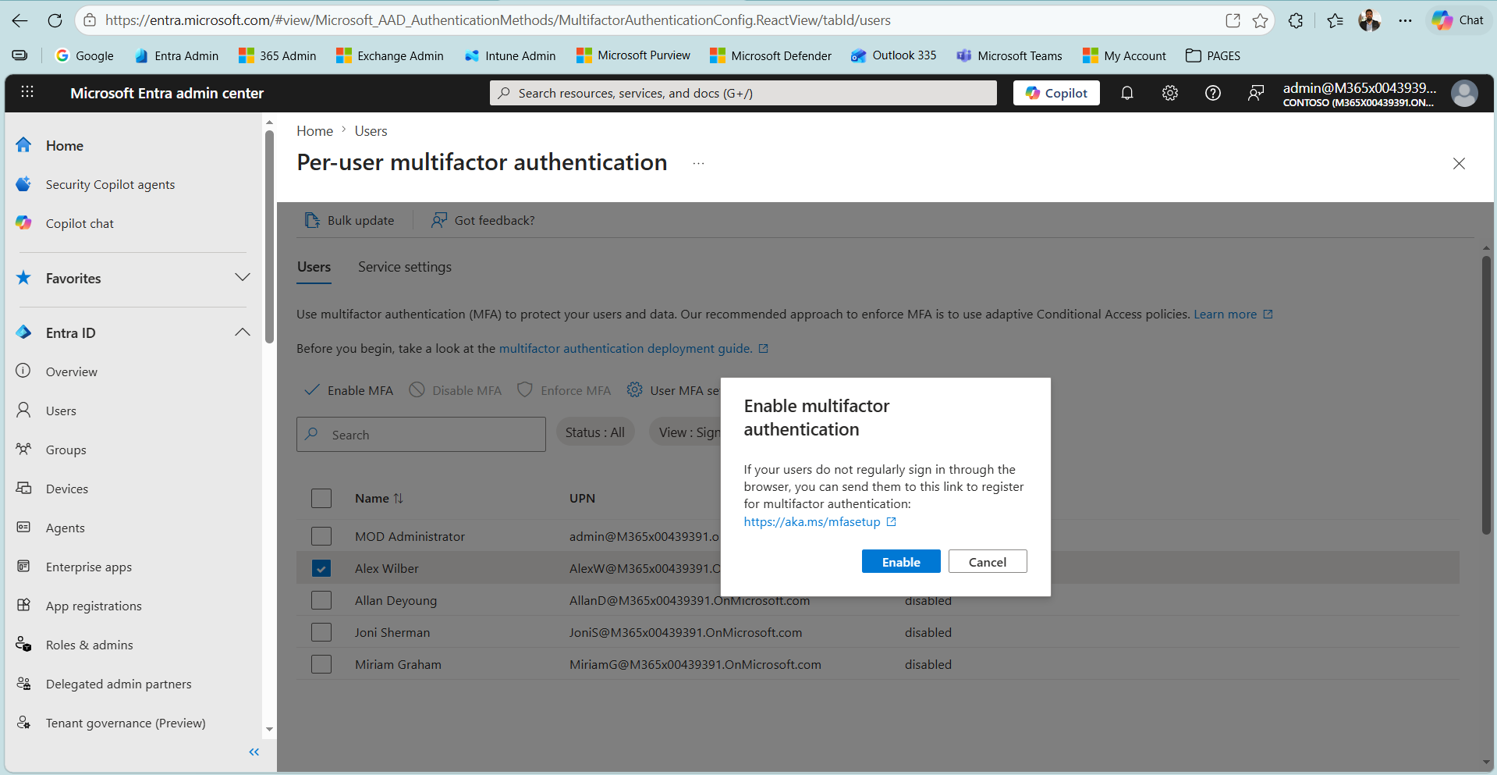Expand the Favorites section
Image resolution: width=1497 pixels, height=775 pixels.
(x=243, y=278)
